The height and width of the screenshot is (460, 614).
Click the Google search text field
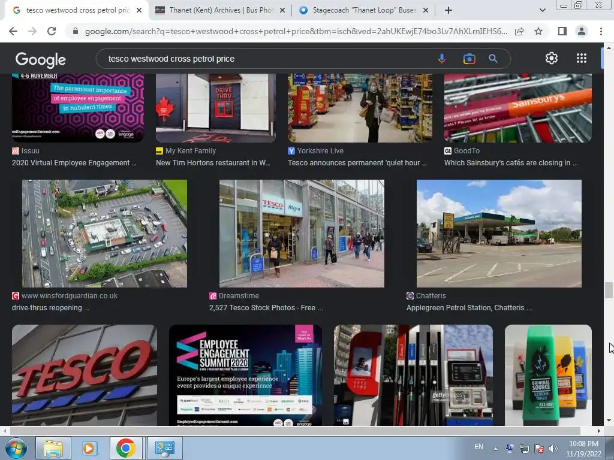pos(266,59)
